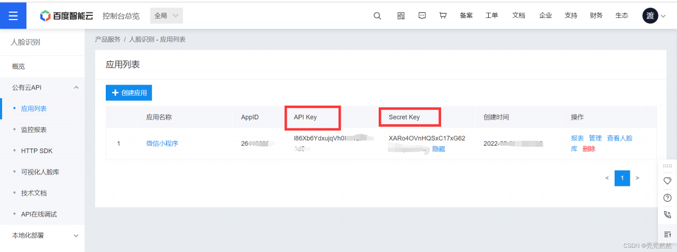
Task: Open 企业 in top navigation
Action: 545,16
